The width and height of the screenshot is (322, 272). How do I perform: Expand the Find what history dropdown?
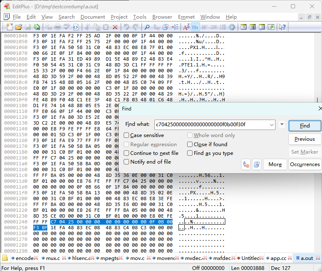(271, 125)
